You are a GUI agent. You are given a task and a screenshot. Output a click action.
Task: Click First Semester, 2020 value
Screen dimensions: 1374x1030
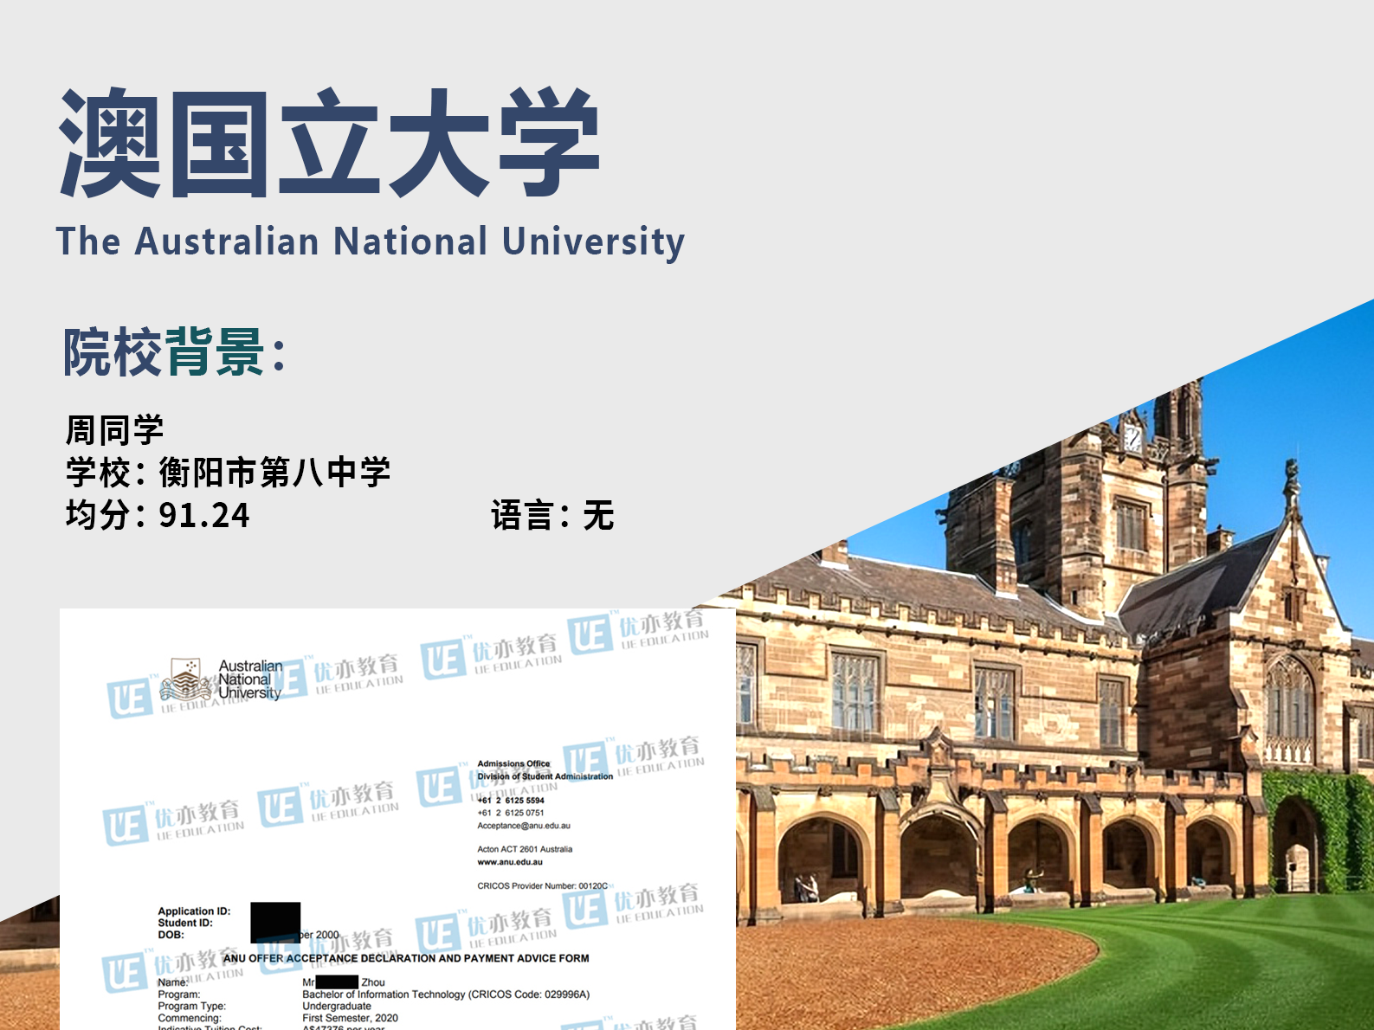click(x=350, y=1018)
